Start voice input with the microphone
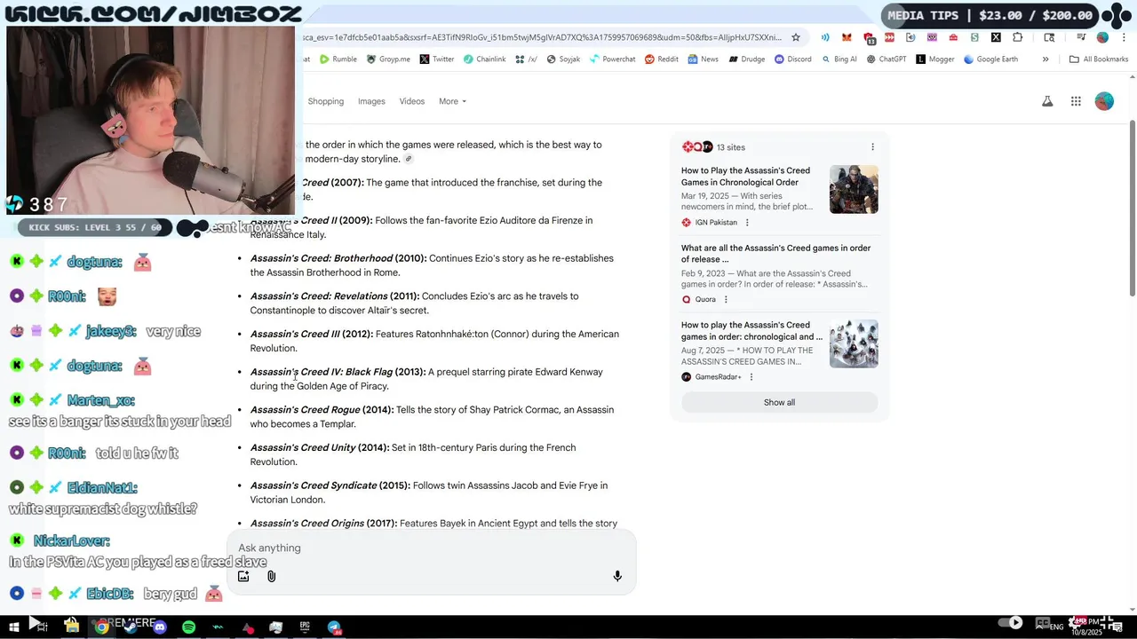The height and width of the screenshot is (639, 1137). pyautogui.click(x=617, y=577)
